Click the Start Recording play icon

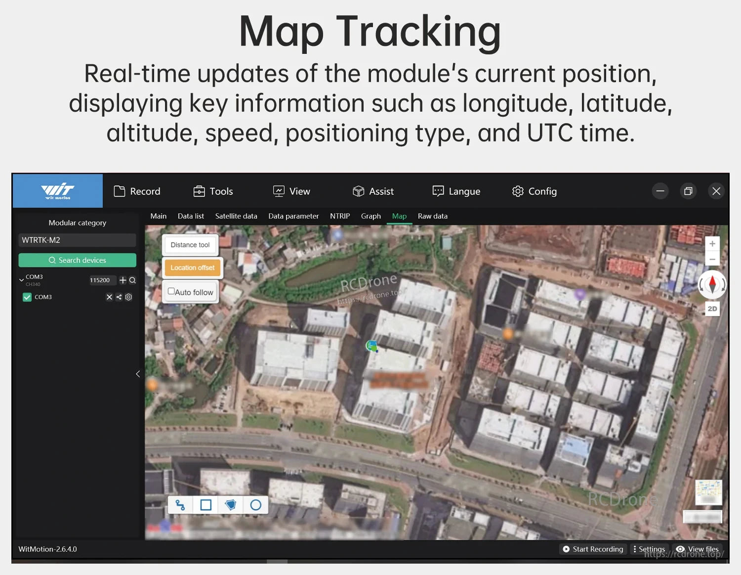click(x=566, y=549)
